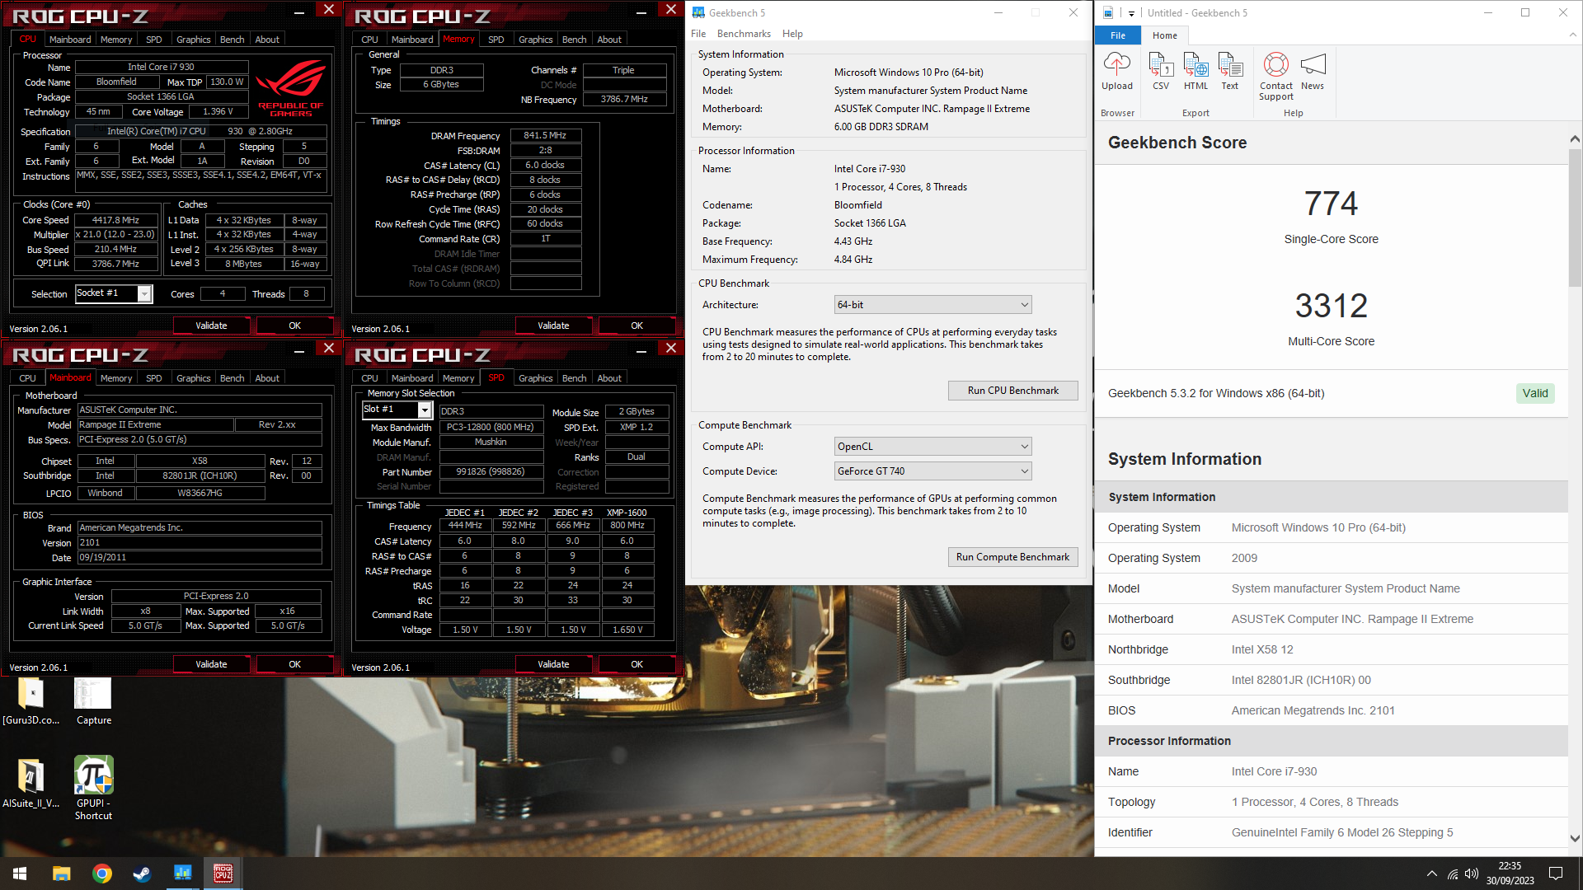The height and width of the screenshot is (890, 1583).
Task: Click DRAM Frequency 841.5 MHz value
Action: coord(545,136)
